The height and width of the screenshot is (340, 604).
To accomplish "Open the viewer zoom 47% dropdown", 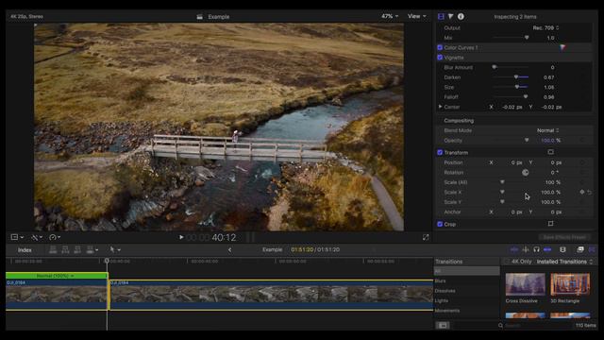I will (390, 16).
